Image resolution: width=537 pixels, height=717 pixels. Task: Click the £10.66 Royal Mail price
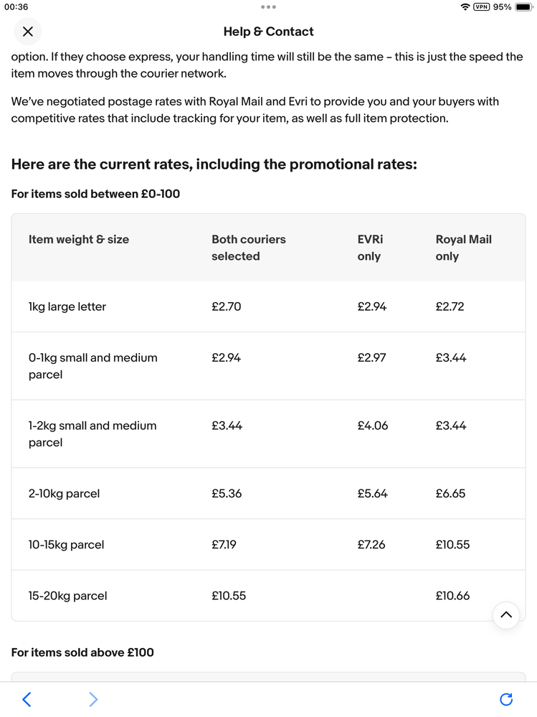tap(452, 596)
